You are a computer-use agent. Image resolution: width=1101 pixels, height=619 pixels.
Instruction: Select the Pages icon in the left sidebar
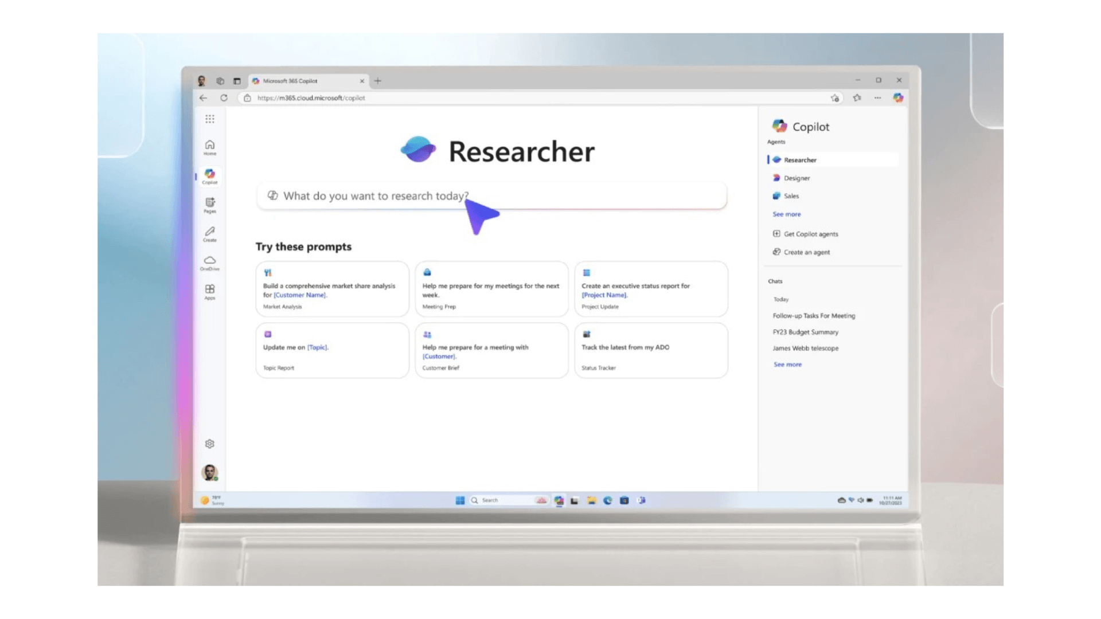[209, 203]
